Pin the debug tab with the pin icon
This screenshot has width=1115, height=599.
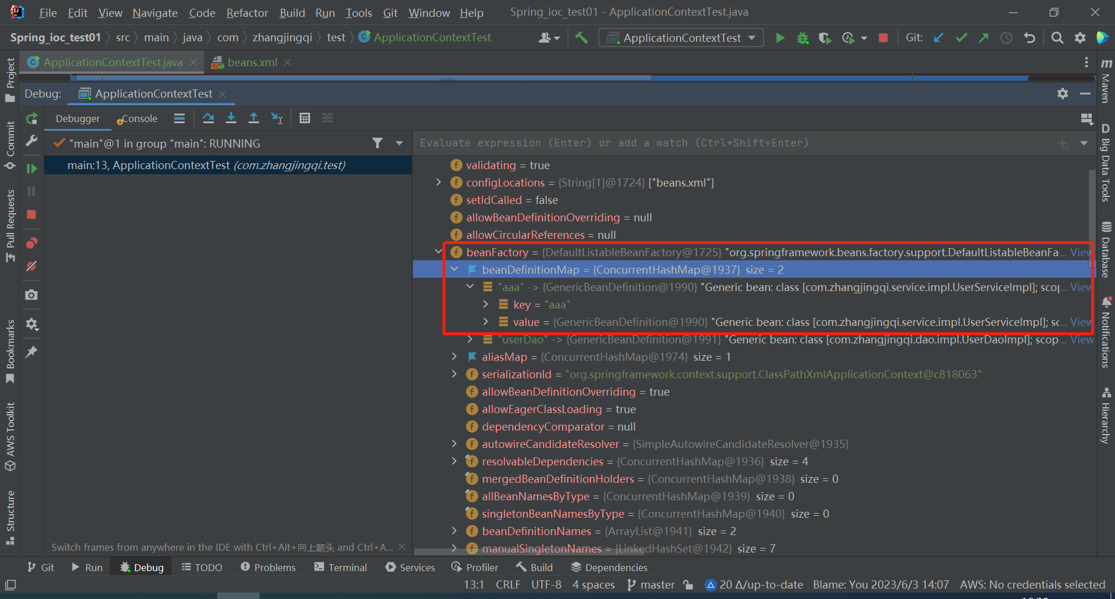point(32,351)
